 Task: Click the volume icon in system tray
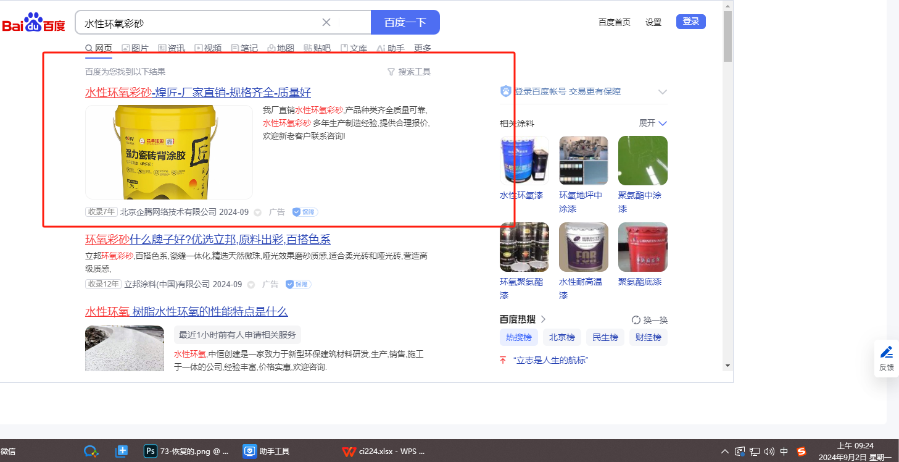pos(769,451)
